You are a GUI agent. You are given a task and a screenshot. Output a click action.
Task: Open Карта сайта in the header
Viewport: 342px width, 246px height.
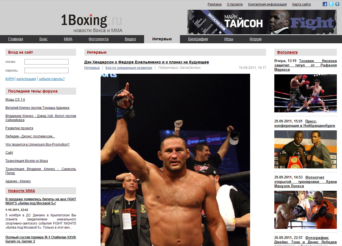[301, 4]
